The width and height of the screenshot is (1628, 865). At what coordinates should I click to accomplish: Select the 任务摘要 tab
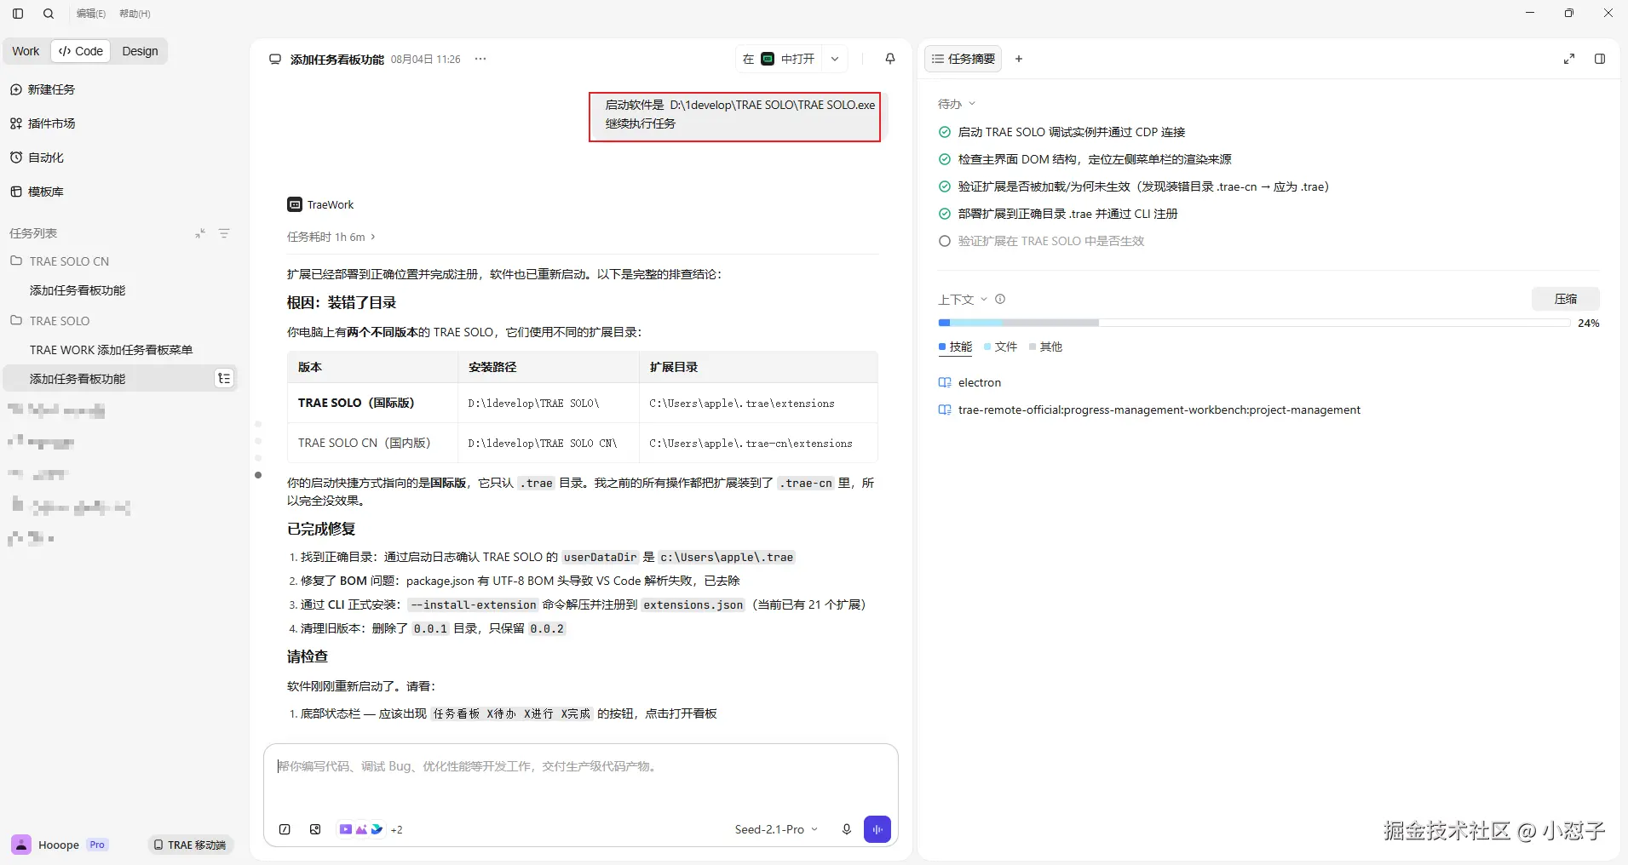(x=964, y=59)
